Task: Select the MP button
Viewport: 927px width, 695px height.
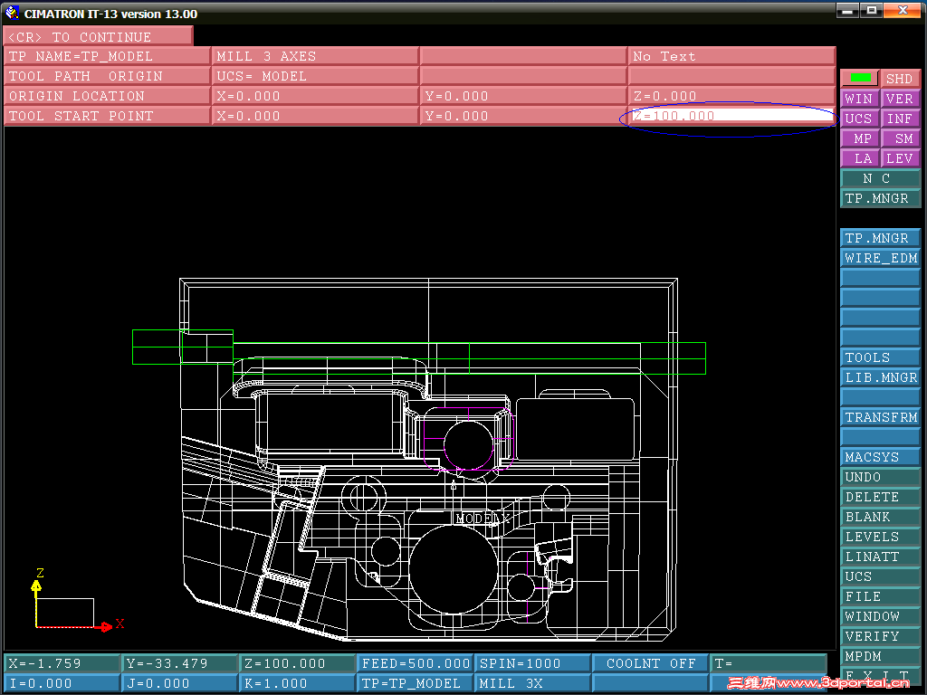Action: point(860,138)
